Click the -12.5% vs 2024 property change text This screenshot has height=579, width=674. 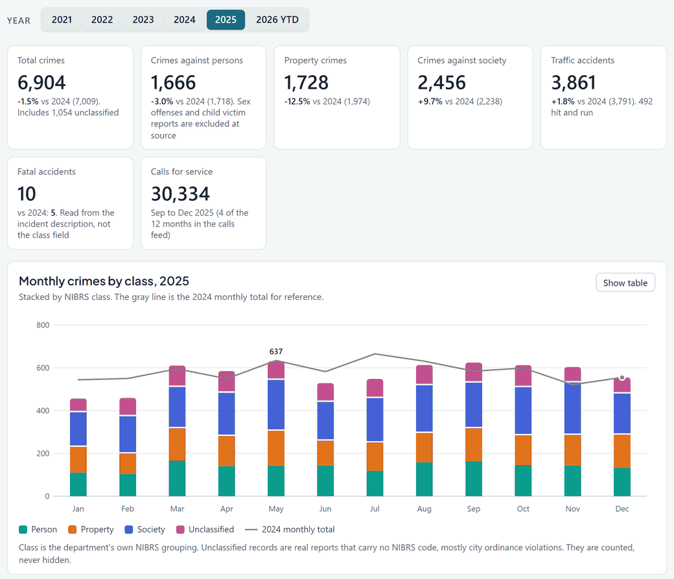pyautogui.click(x=327, y=102)
